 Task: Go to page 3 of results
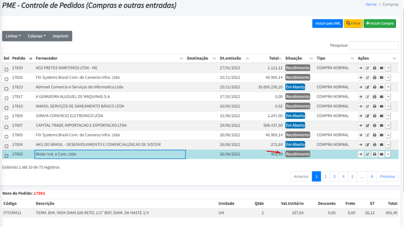334,177
